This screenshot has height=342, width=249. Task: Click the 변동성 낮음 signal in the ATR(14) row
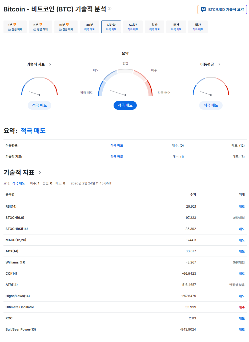pyautogui.click(x=237, y=285)
